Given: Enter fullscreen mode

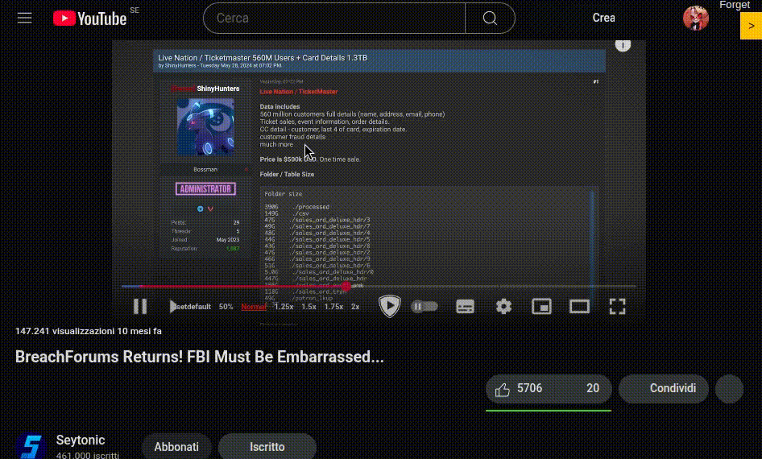Looking at the screenshot, I should click(617, 307).
